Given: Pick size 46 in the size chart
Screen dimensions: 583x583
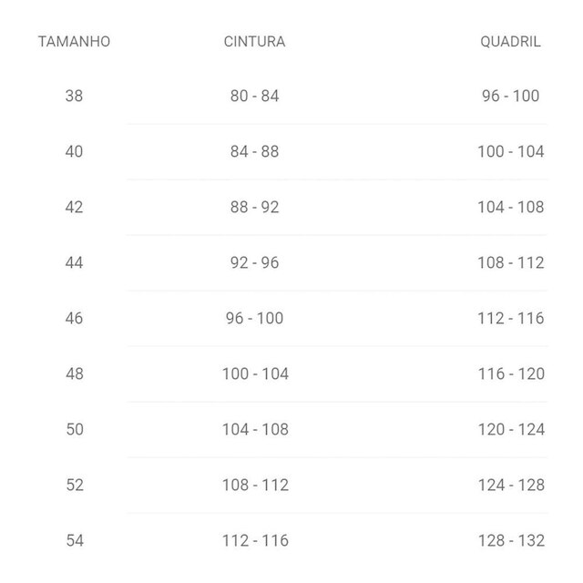Looking at the screenshot, I should tap(74, 318).
